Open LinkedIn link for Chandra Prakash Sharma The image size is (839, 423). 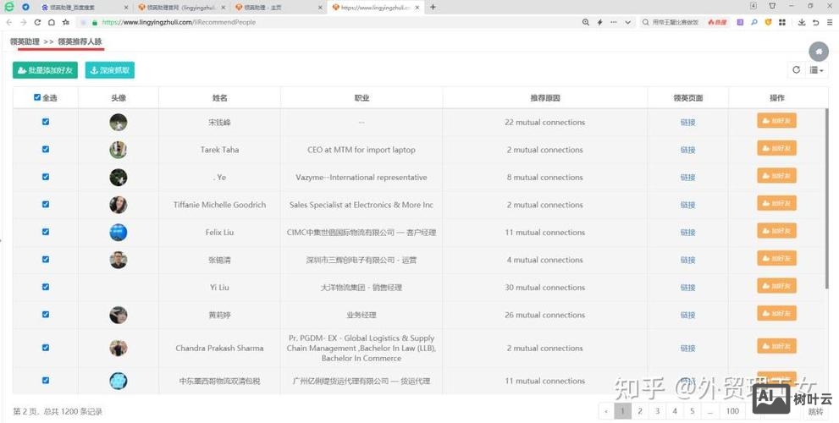(687, 349)
